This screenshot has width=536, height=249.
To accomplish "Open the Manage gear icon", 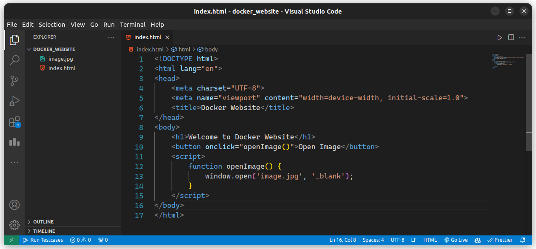I will point(14,225).
